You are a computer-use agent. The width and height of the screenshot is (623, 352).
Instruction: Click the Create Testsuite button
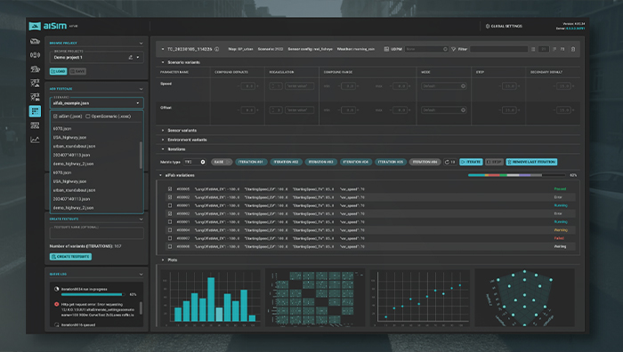pos(70,257)
